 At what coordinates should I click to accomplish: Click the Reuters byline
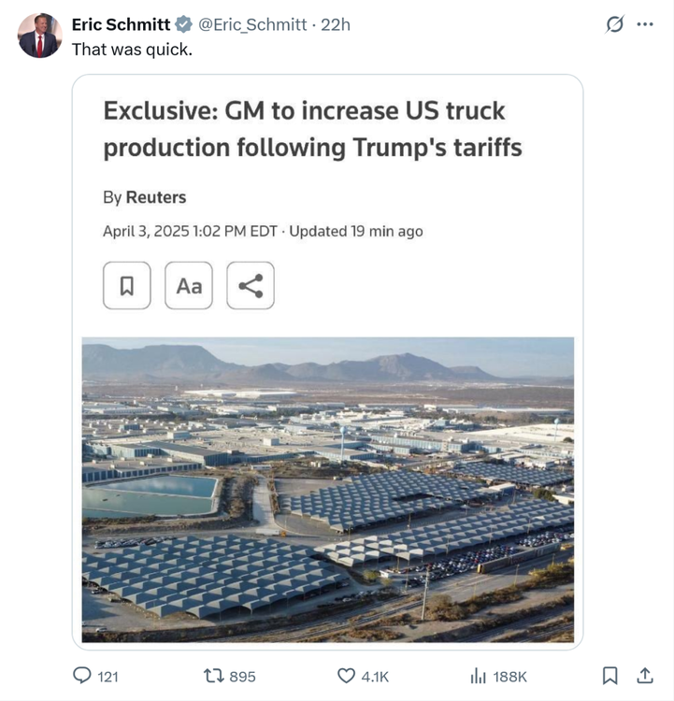click(x=155, y=197)
